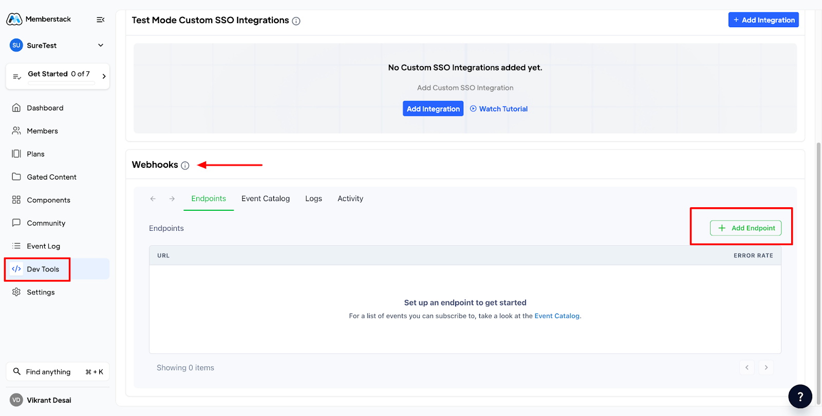Click the center Add Integration button
The width and height of the screenshot is (822, 416).
tap(433, 109)
